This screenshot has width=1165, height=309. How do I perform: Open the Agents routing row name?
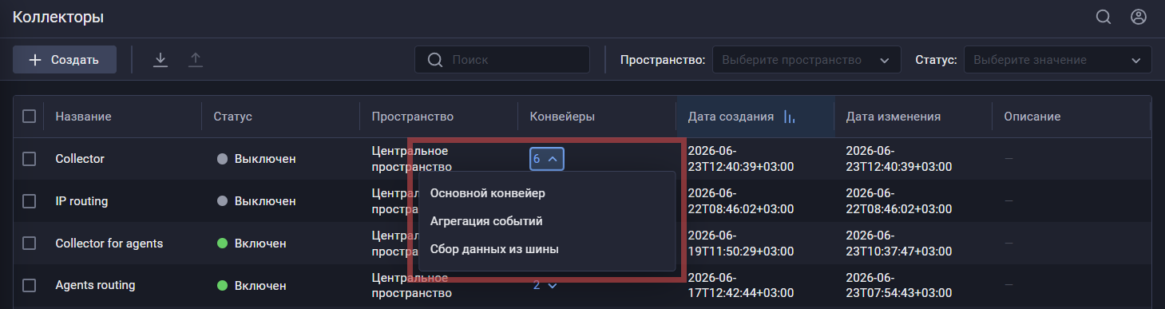[95, 285]
